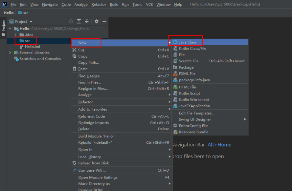Open the Build menu
The height and width of the screenshot is (191, 292).
click(x=114, y=5)
